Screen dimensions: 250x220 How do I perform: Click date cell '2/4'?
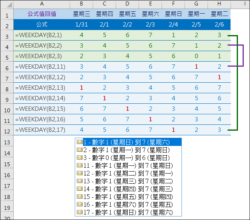[x=173, y=25]
